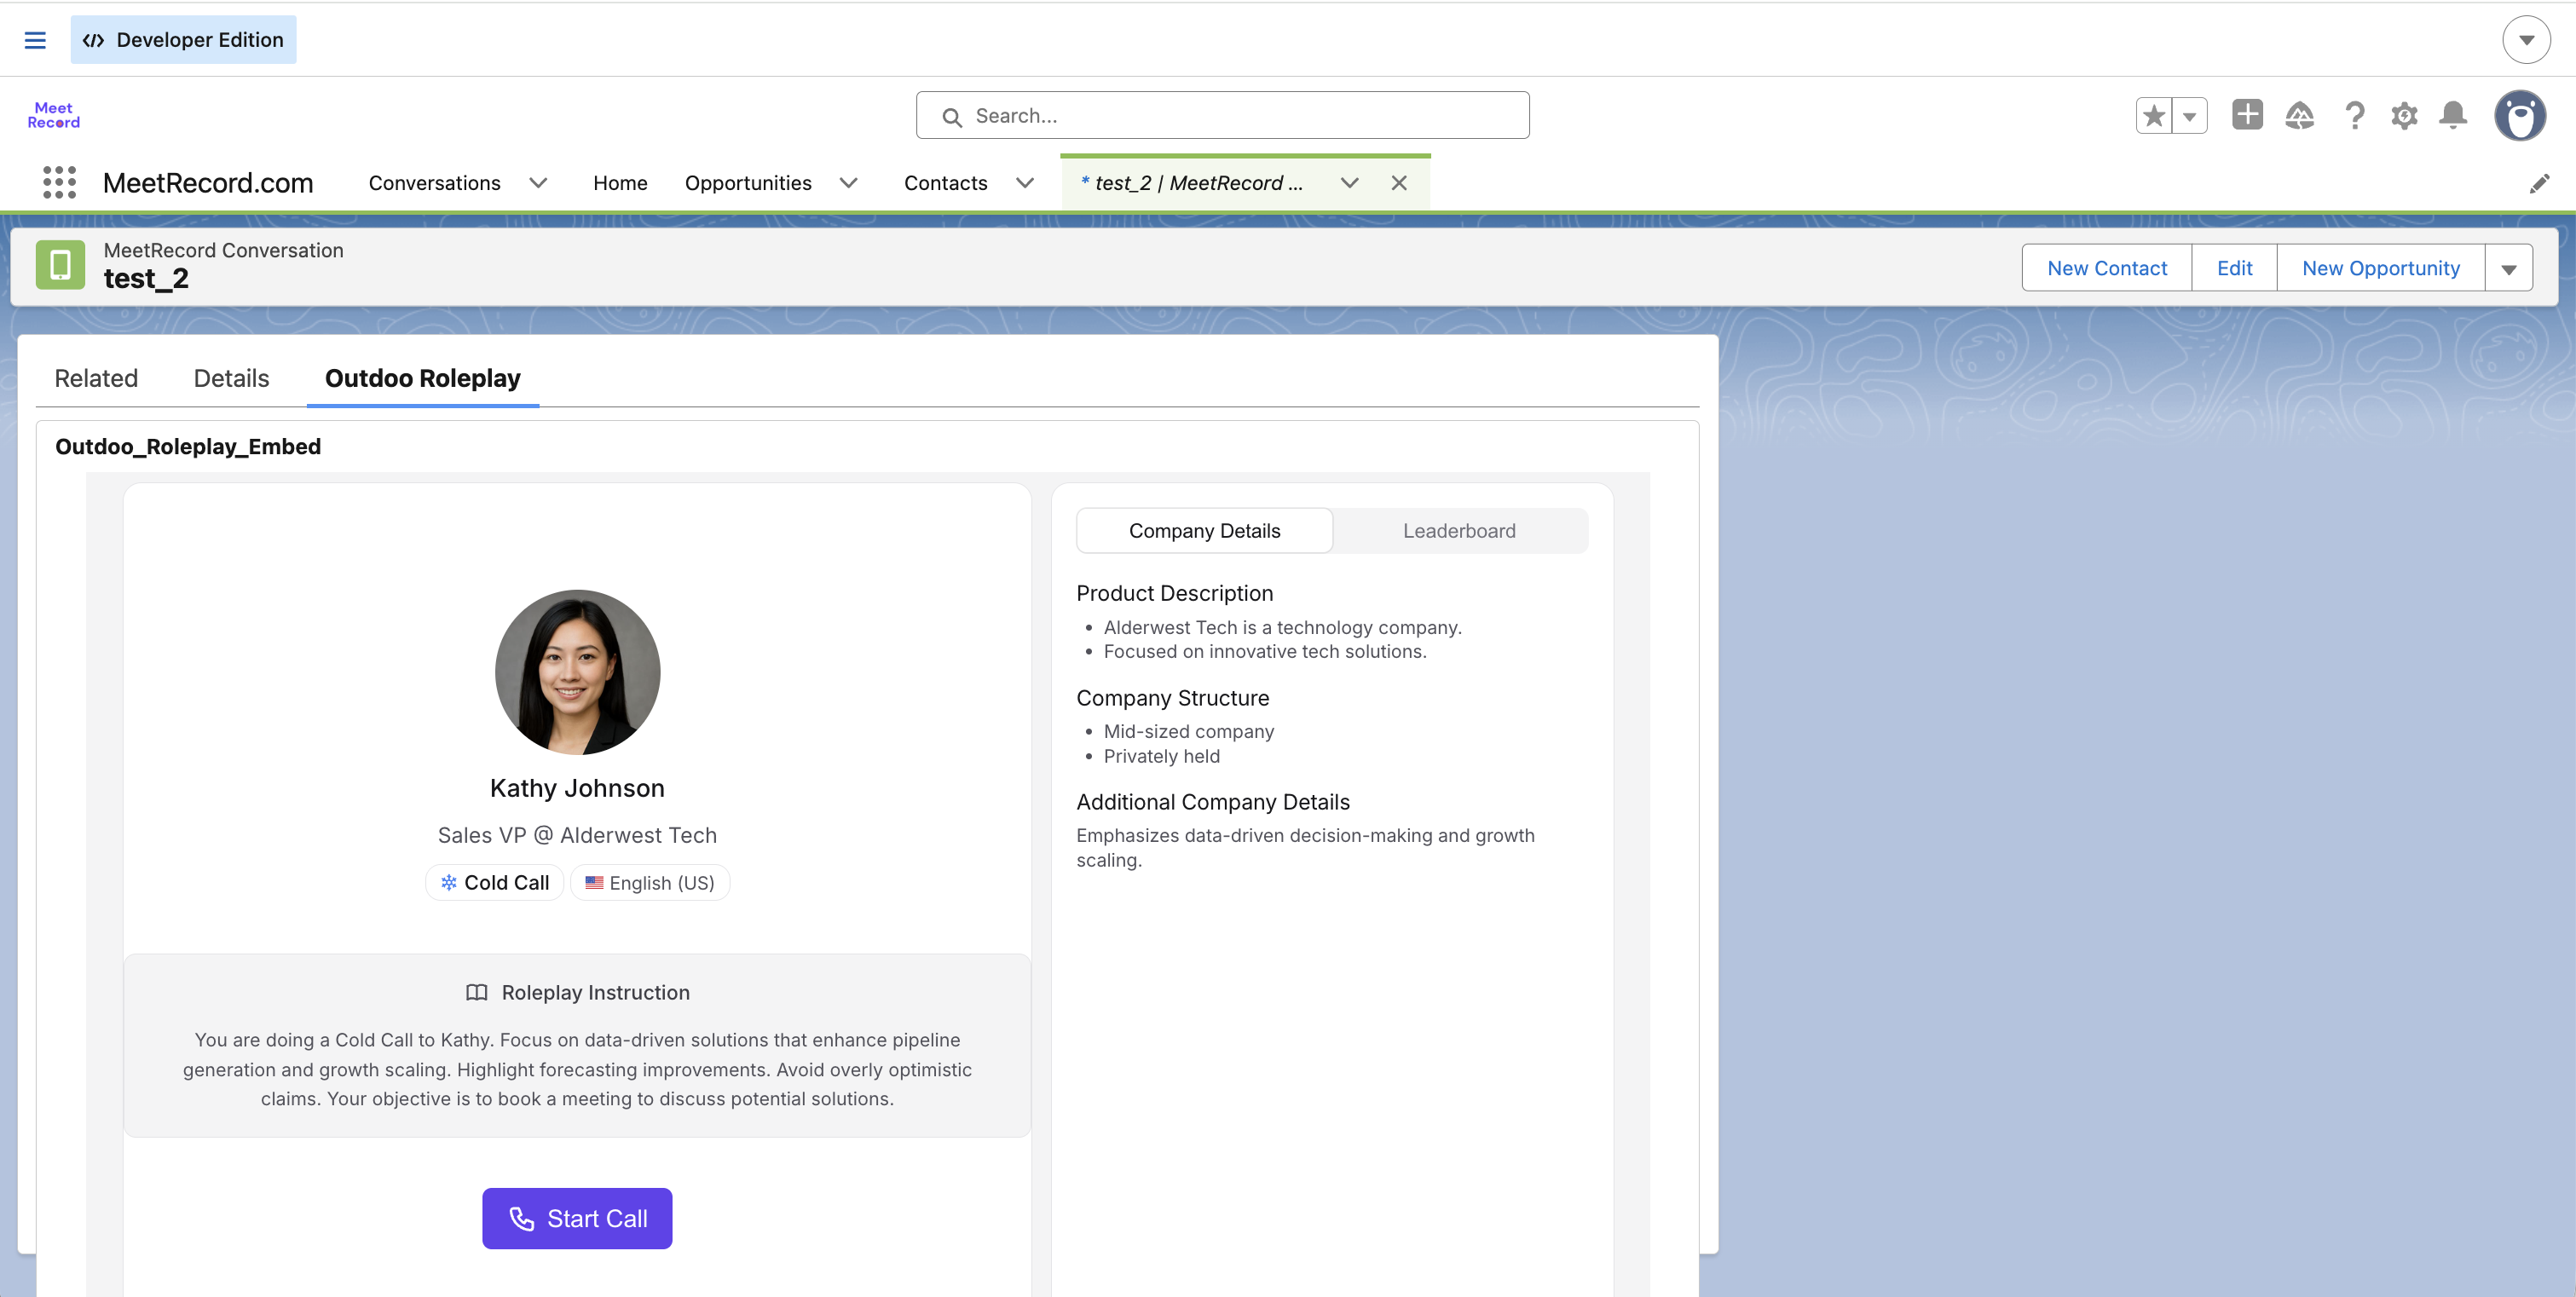Screen dimensions: 2576x1297
Task: Open the Trailhead guidance icon
Action: [2300, 116]
